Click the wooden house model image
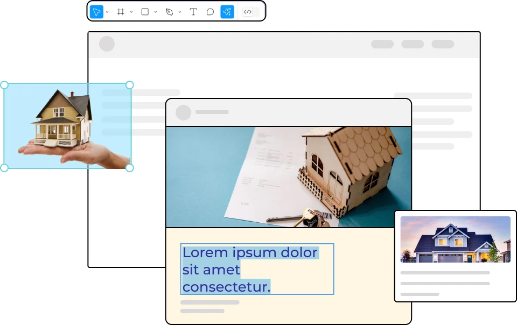 288,176
